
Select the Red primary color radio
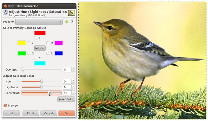click(36, 38)
